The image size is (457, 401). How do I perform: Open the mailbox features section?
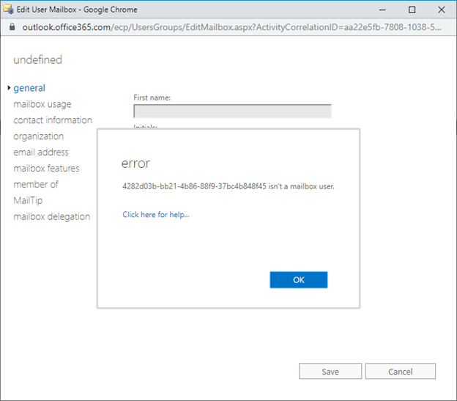[46, 169]
